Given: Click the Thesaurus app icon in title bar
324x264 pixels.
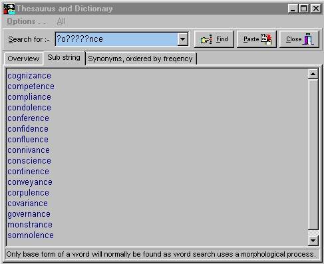Looking at the screenshot, I should point(9,9).
